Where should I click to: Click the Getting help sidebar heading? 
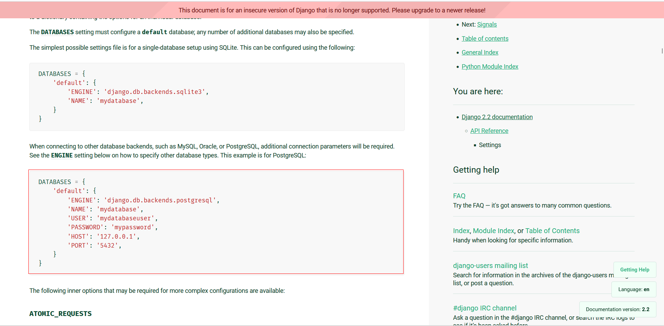pos(476,170)
